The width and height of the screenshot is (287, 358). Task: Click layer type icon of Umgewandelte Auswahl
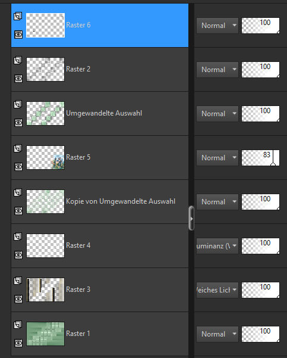coord(18,105)
